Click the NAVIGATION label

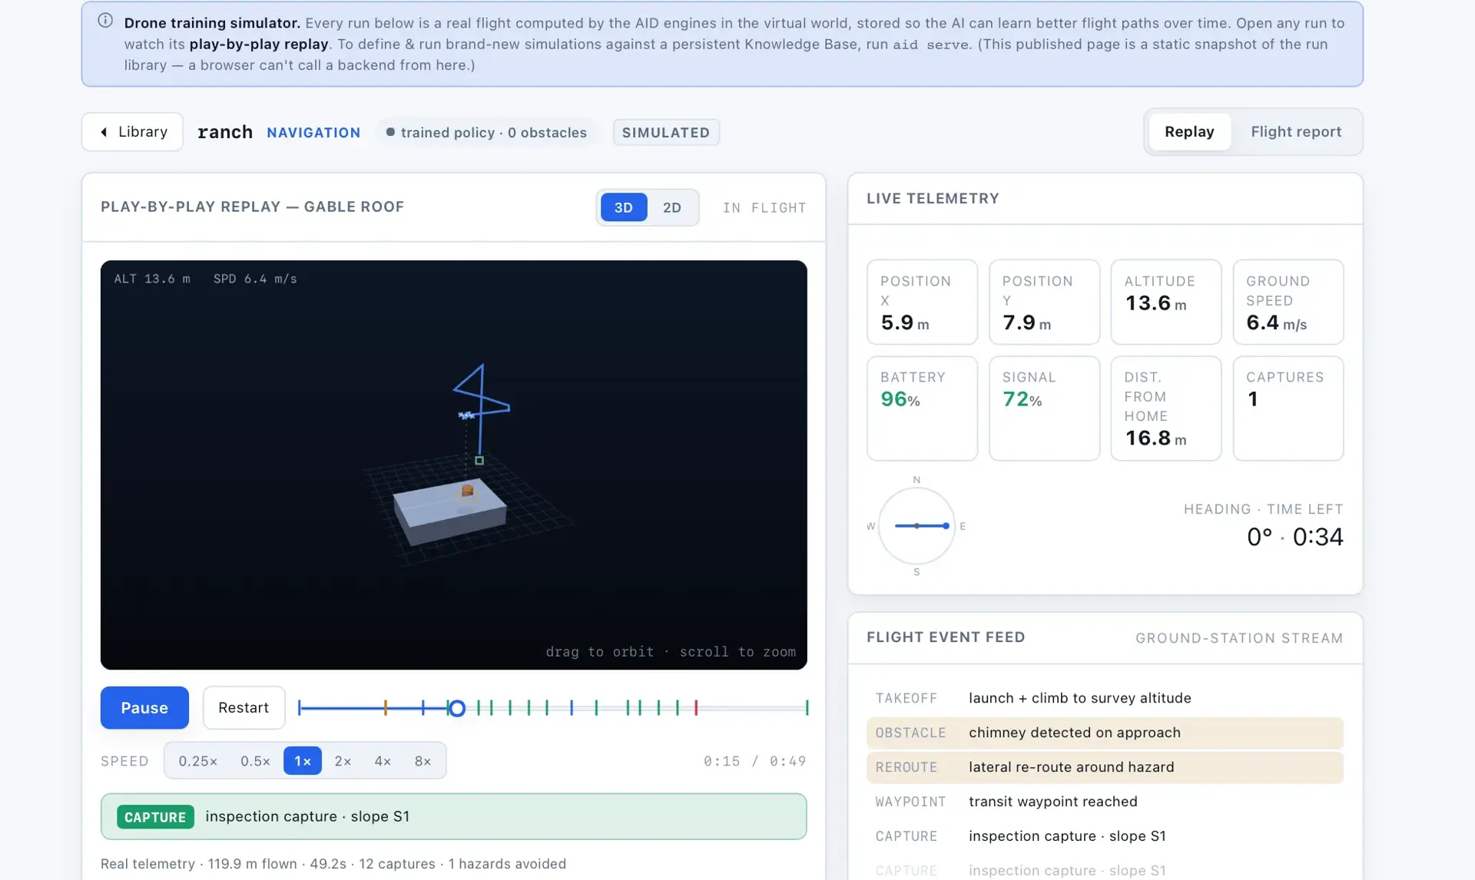tap(313, 132)
